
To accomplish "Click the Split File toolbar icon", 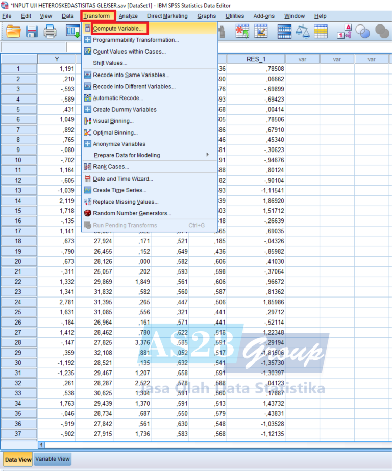I will pyautogui.click(x=284, y=32).
